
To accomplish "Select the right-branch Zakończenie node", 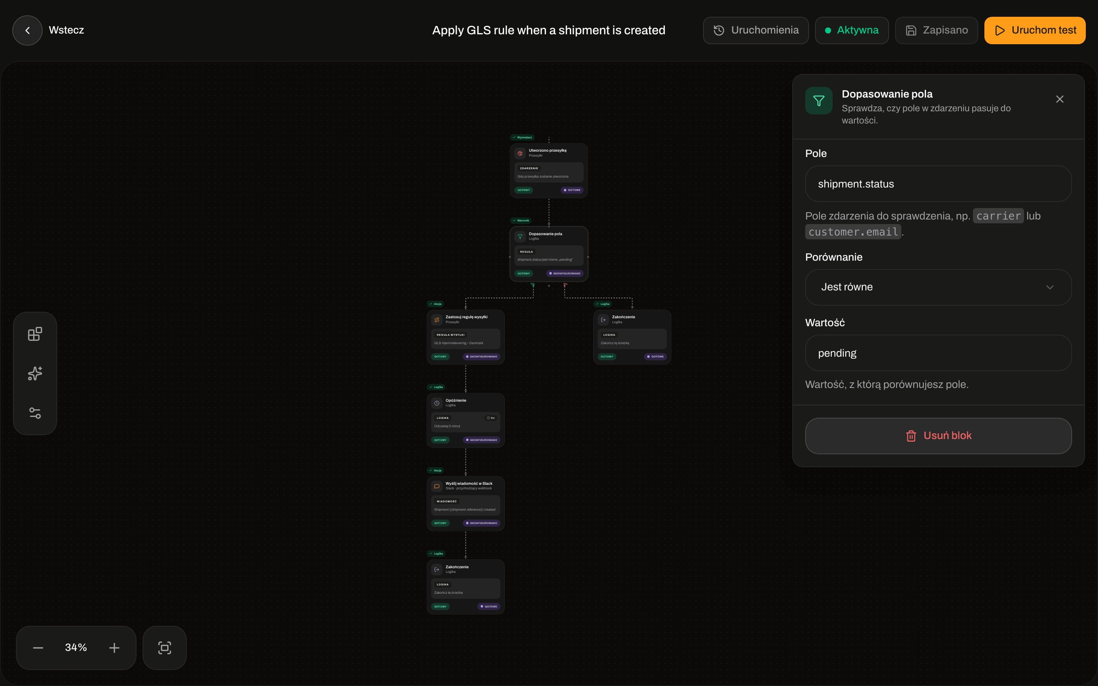I will (x=632, y=337).
